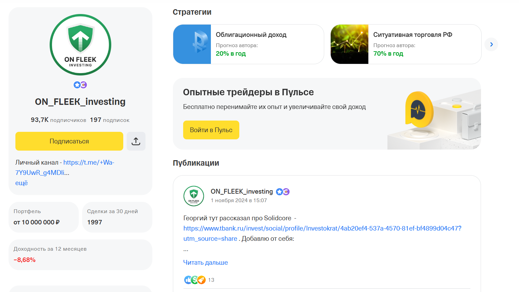Click purple C badge next to post author name
This screenshot has height=292, width=519.
click(286, 192)
